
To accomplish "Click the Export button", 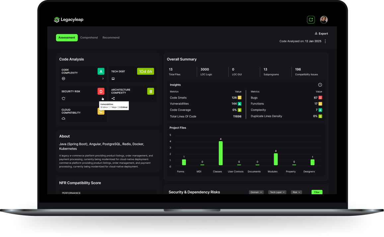I will (321, 33).
